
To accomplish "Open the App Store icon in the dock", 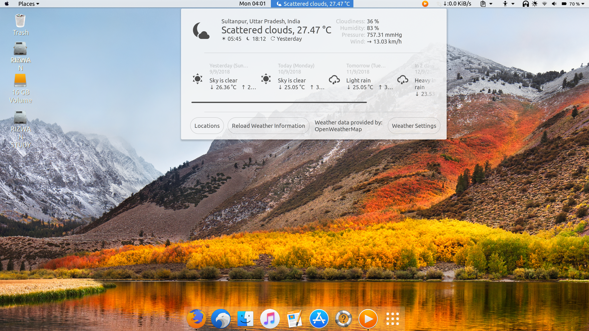I will [319, 319].
